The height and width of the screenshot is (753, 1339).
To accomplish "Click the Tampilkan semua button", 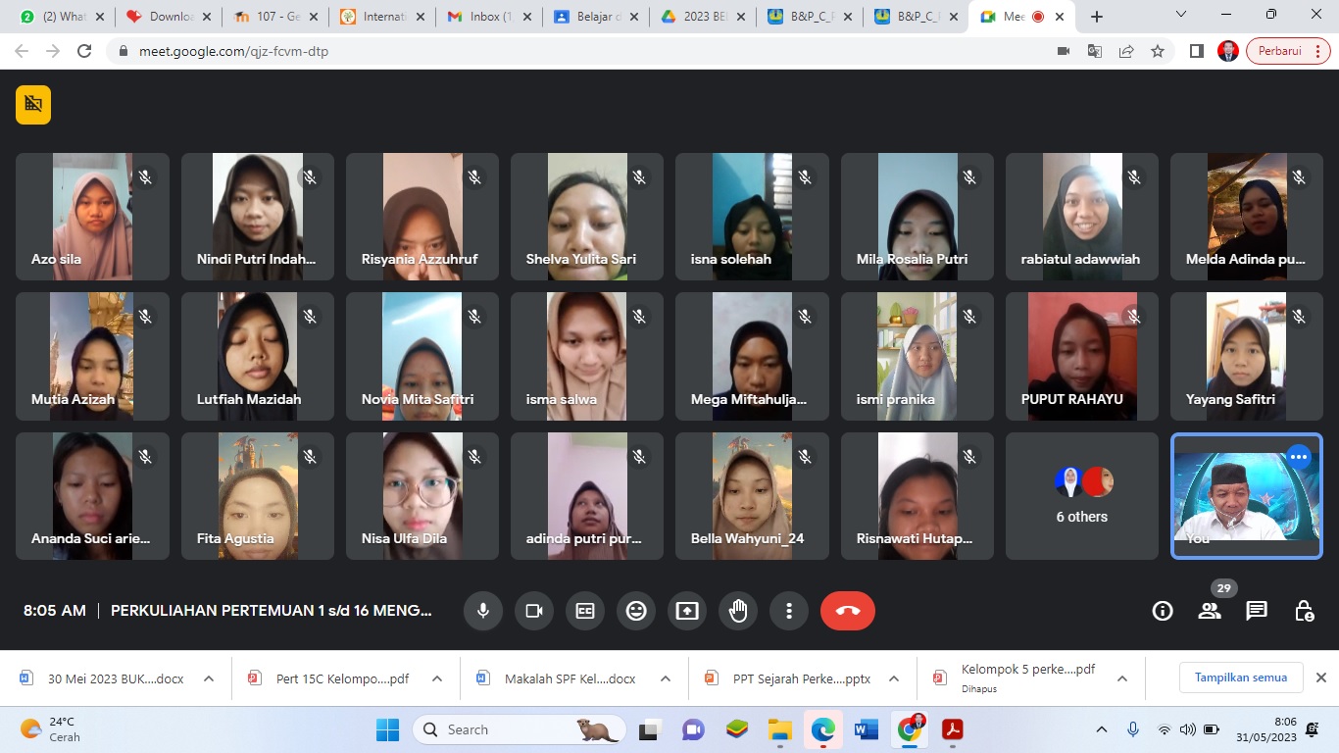I will click(1240, 678).
